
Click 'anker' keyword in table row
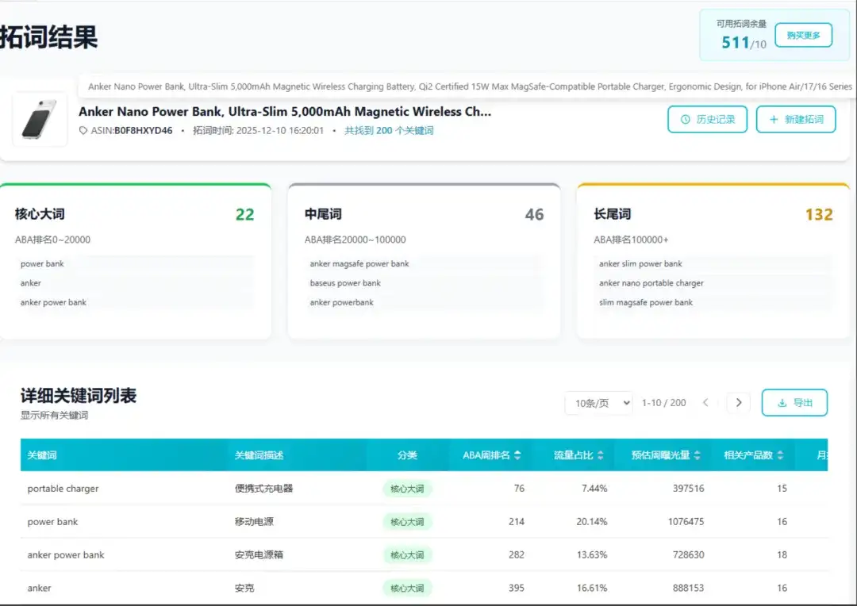pyautogui.click(x=39, y=589)
